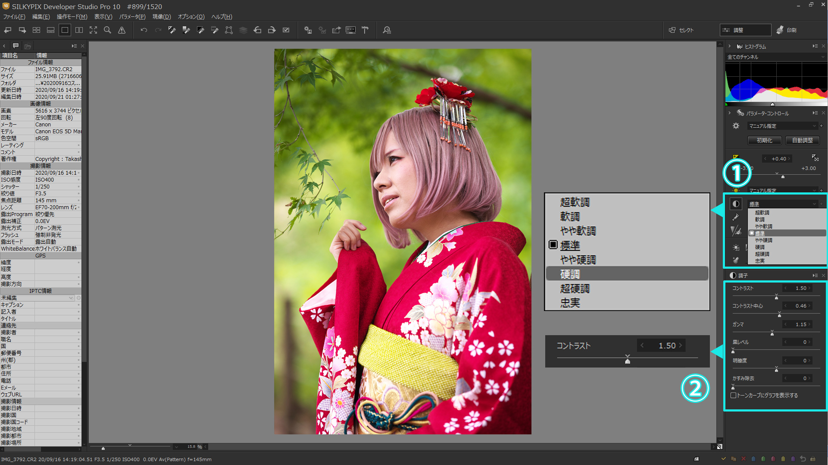Open development settings gear-save icon

[x=308, y=30]
